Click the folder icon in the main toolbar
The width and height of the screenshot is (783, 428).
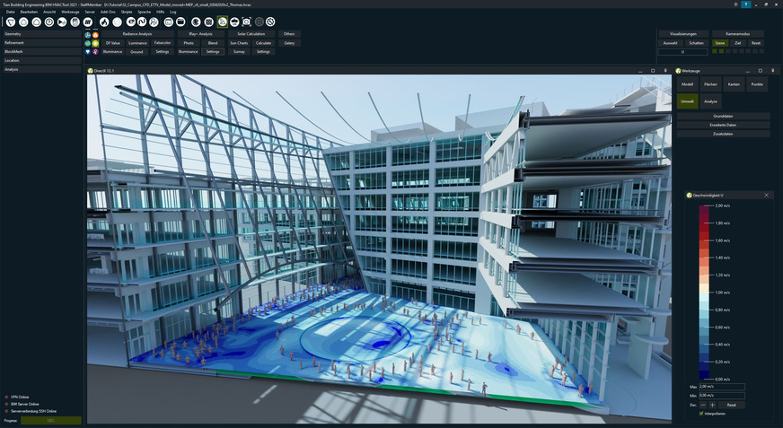(180, 21)
